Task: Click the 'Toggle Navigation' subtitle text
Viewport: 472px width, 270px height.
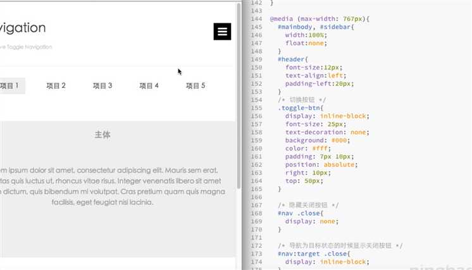Action: (29, 47)
